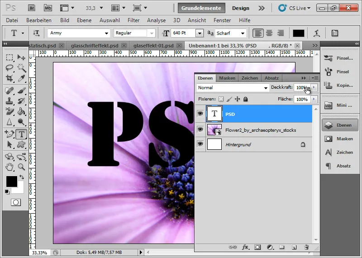Image resolution: width=362 pixels, height=258 pixels.
Task: Select the Rectangular Marquee tool
Action: (10, 57)
